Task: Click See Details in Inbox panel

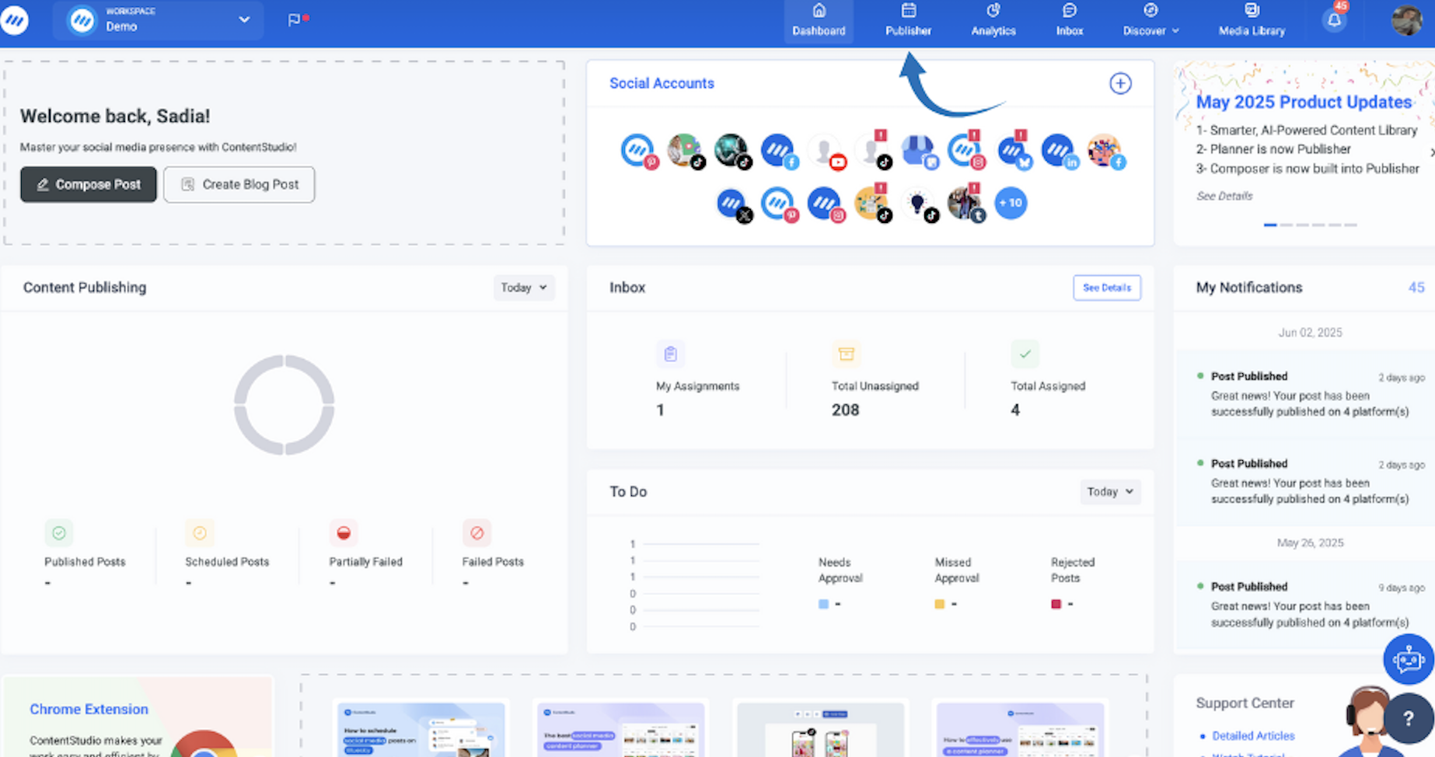Action: [x=1107, y=288]
